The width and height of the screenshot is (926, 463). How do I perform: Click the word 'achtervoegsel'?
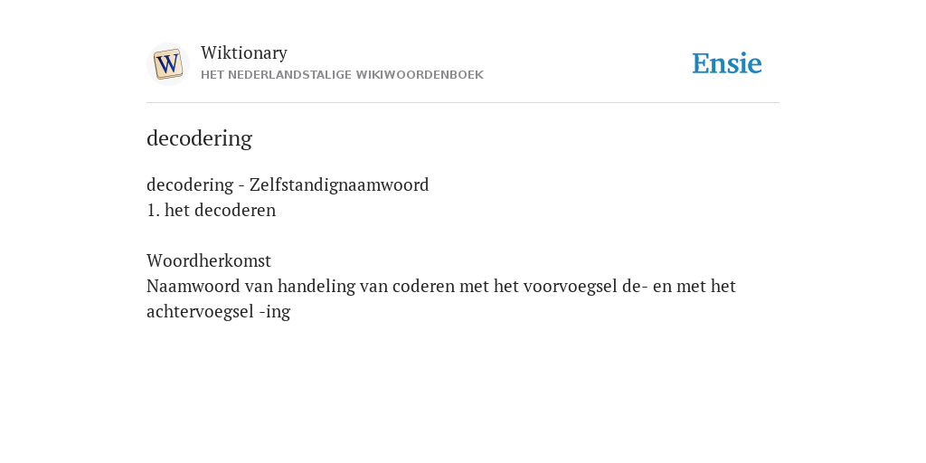[x=200, y=312]
